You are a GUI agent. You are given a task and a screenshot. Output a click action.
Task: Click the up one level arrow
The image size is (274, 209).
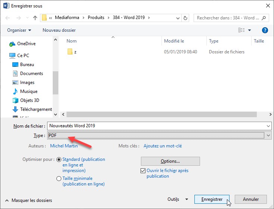click(35, 18)
